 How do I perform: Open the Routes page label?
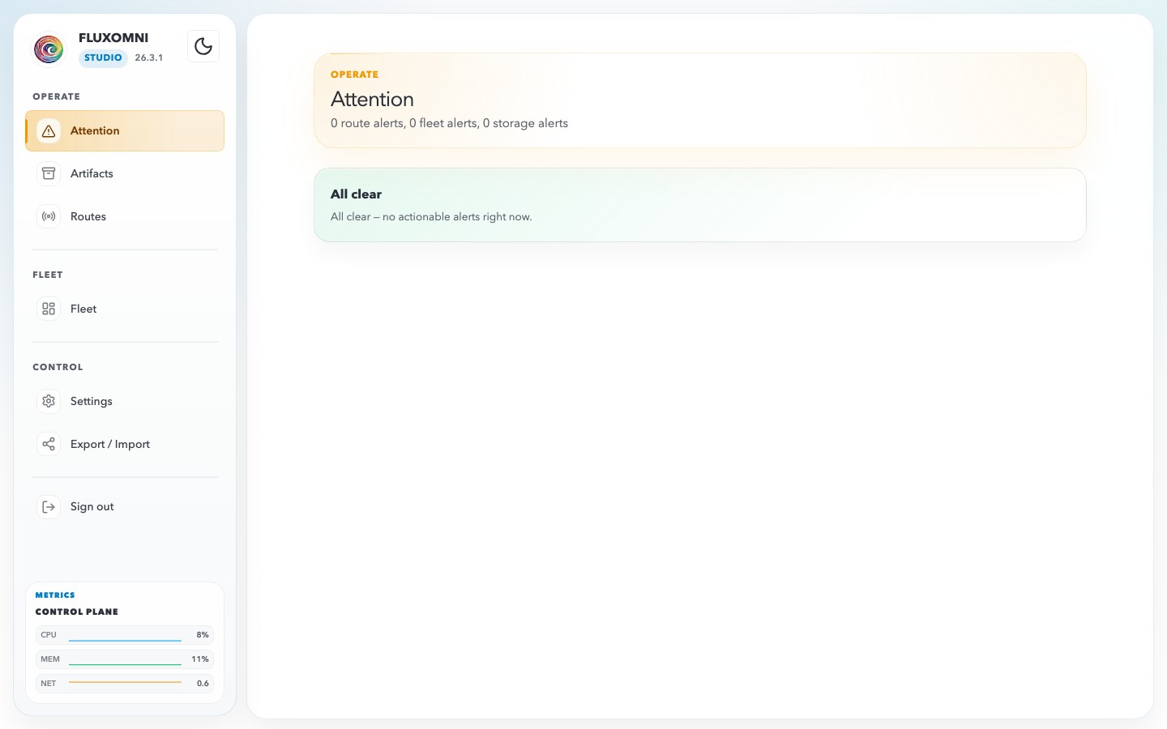(88, 216)
